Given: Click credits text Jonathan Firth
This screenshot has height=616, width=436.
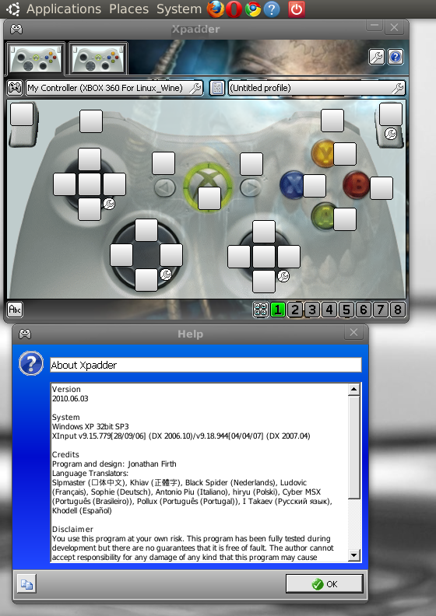Looking at the screenshot, I should (x=152, y=464).
